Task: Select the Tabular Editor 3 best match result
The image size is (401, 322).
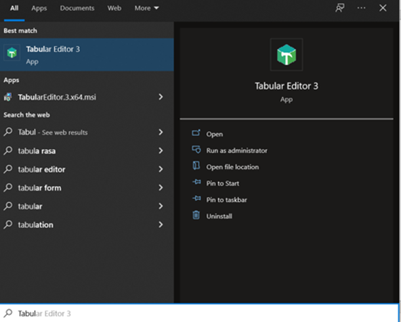Action: (87, 55)
